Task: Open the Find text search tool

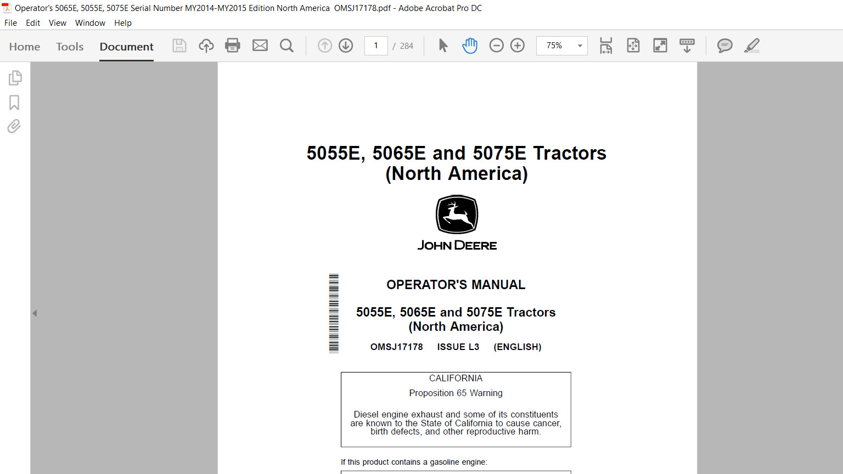Action: click(286, 46)
